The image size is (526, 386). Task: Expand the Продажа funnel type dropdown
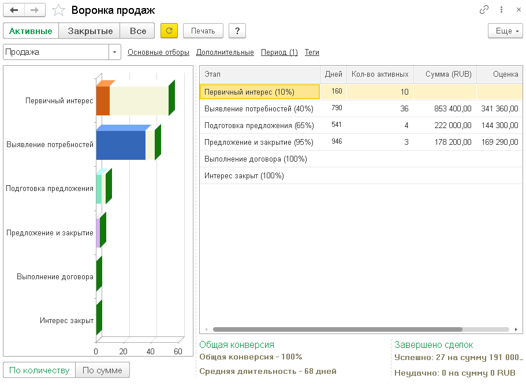(x=114, y=53)
